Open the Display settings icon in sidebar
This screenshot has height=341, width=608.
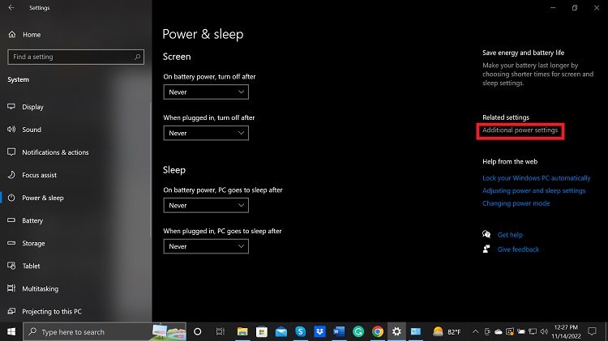tap(11, 107)
